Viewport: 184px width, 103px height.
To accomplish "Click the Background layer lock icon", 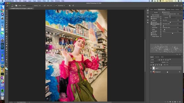I will (x=179, y=72).
